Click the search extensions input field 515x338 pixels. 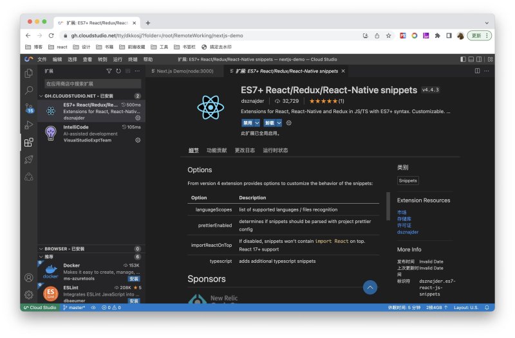tap(93, 84)
